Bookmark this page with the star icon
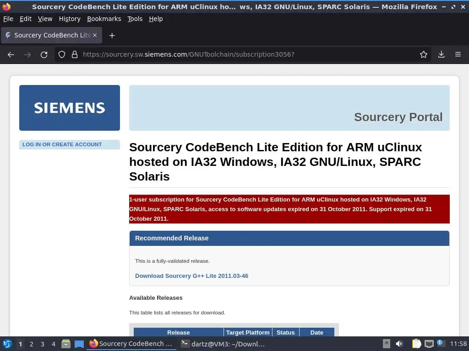 pos(423,54)
